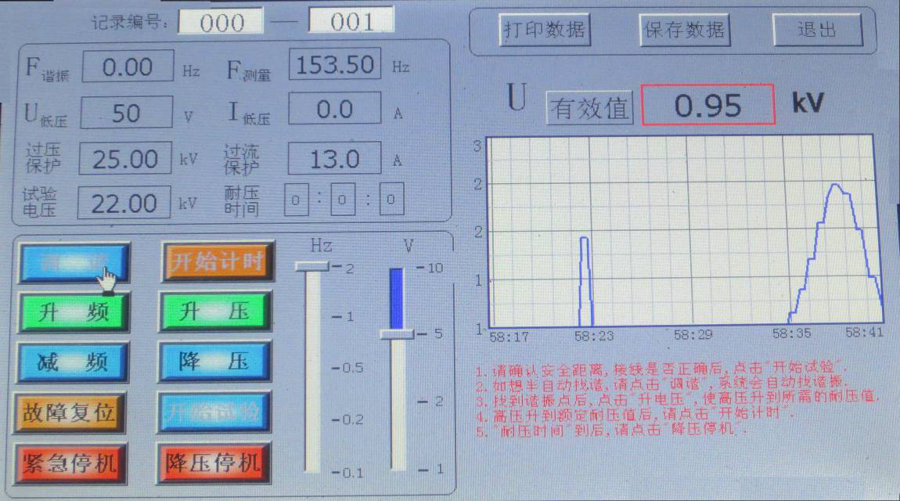The height and width of the screenshot is (501, 900).
Task: Click the blue 减频 frequency down button
Action: point(73,362)
